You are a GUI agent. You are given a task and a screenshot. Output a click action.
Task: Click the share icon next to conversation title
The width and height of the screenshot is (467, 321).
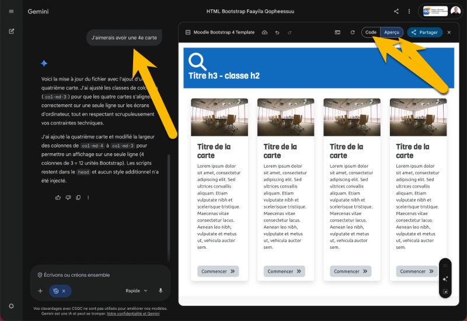(396, 11)
